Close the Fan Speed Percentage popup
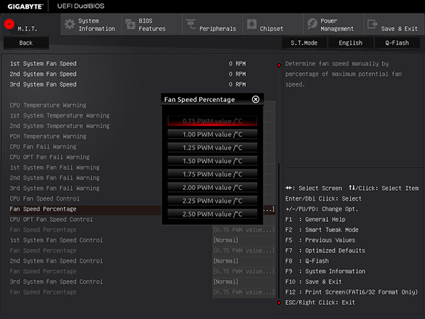Screen dimensions: 425x319 (256, 99)
